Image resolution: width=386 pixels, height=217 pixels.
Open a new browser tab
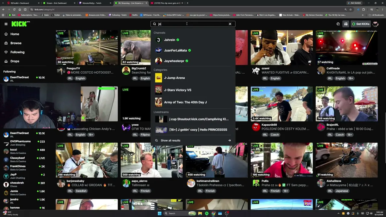point(188,3)
